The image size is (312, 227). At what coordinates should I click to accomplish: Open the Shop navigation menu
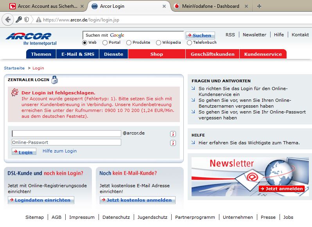[x=157, y=54]
